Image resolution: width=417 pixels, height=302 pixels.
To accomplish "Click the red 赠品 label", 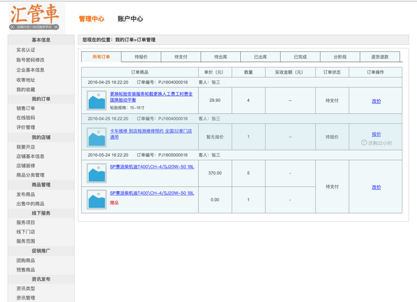I will click(114, 203).
